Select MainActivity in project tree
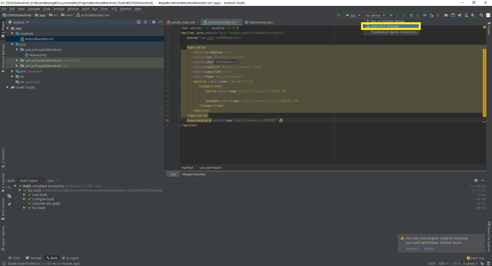This screenshot has height=266, width=492. [x=38, y=55]
